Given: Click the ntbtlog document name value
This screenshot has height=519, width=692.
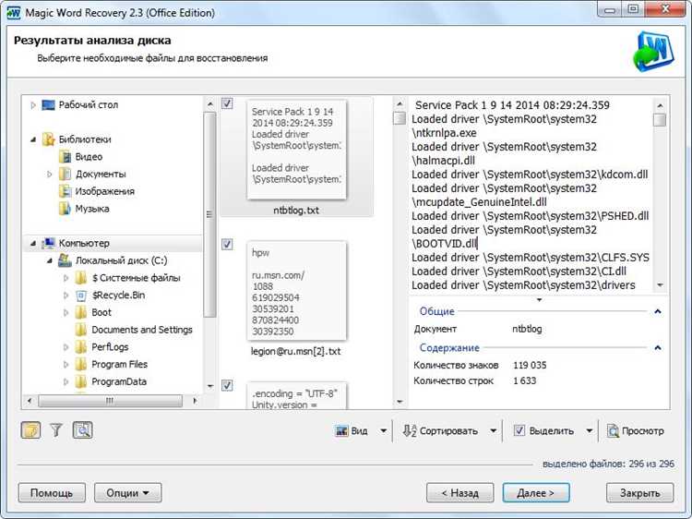Looking at the screenshot, I should point(527,329).
